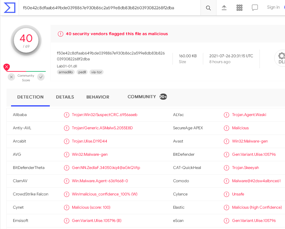Select the file hash text in summary
The width and height of the screenshot is (285, 229).
pyautogui.click(x=111, y=56)
